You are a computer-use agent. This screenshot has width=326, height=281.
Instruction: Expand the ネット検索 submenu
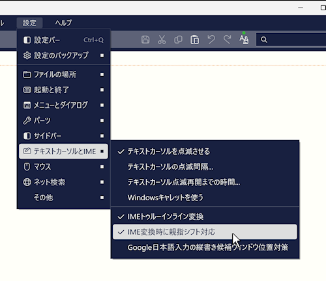click(63, 182)
